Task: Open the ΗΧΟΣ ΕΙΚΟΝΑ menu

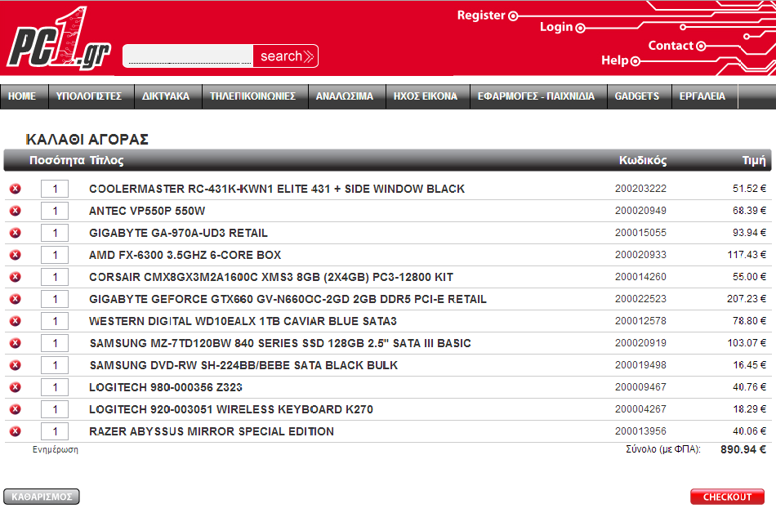Action: click(x=426, y=96)
